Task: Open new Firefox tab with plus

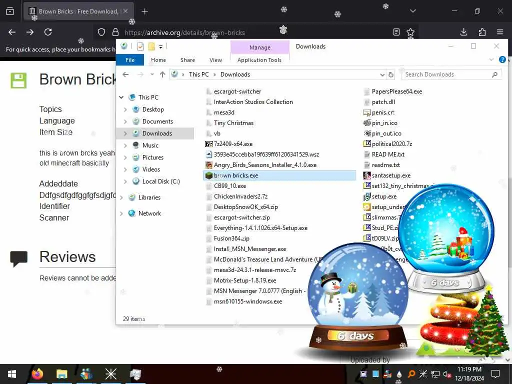Action: pyautogui.click(x=144, y=11)
